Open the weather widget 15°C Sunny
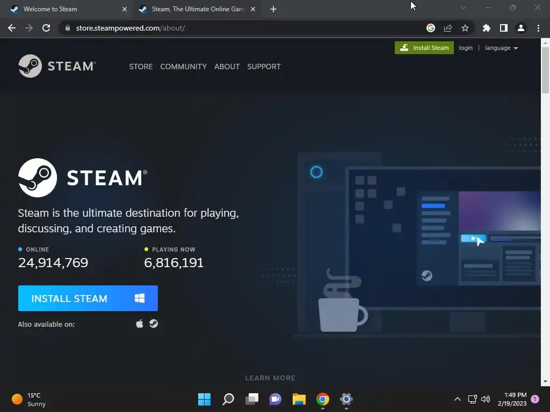550x412 pixels. point(29,399)
